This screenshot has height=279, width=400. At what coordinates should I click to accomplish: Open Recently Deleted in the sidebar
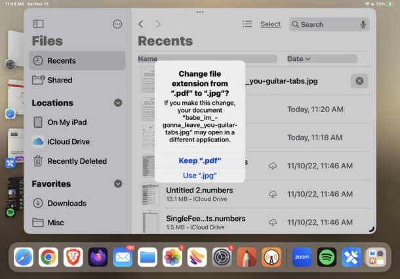[x=77, y=160]
